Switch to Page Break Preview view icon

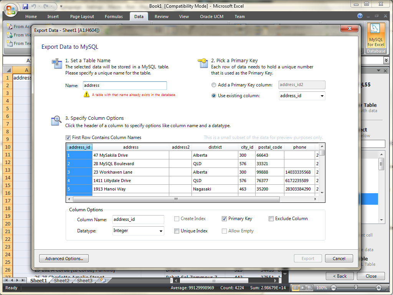[309, 288]
